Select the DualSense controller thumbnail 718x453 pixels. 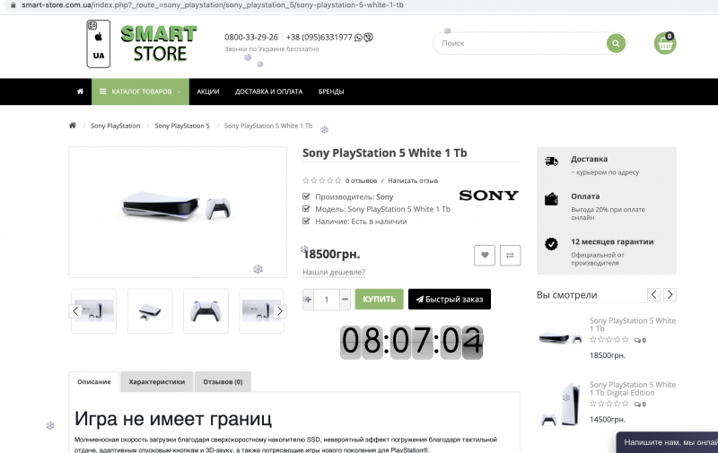coord(206,311)
